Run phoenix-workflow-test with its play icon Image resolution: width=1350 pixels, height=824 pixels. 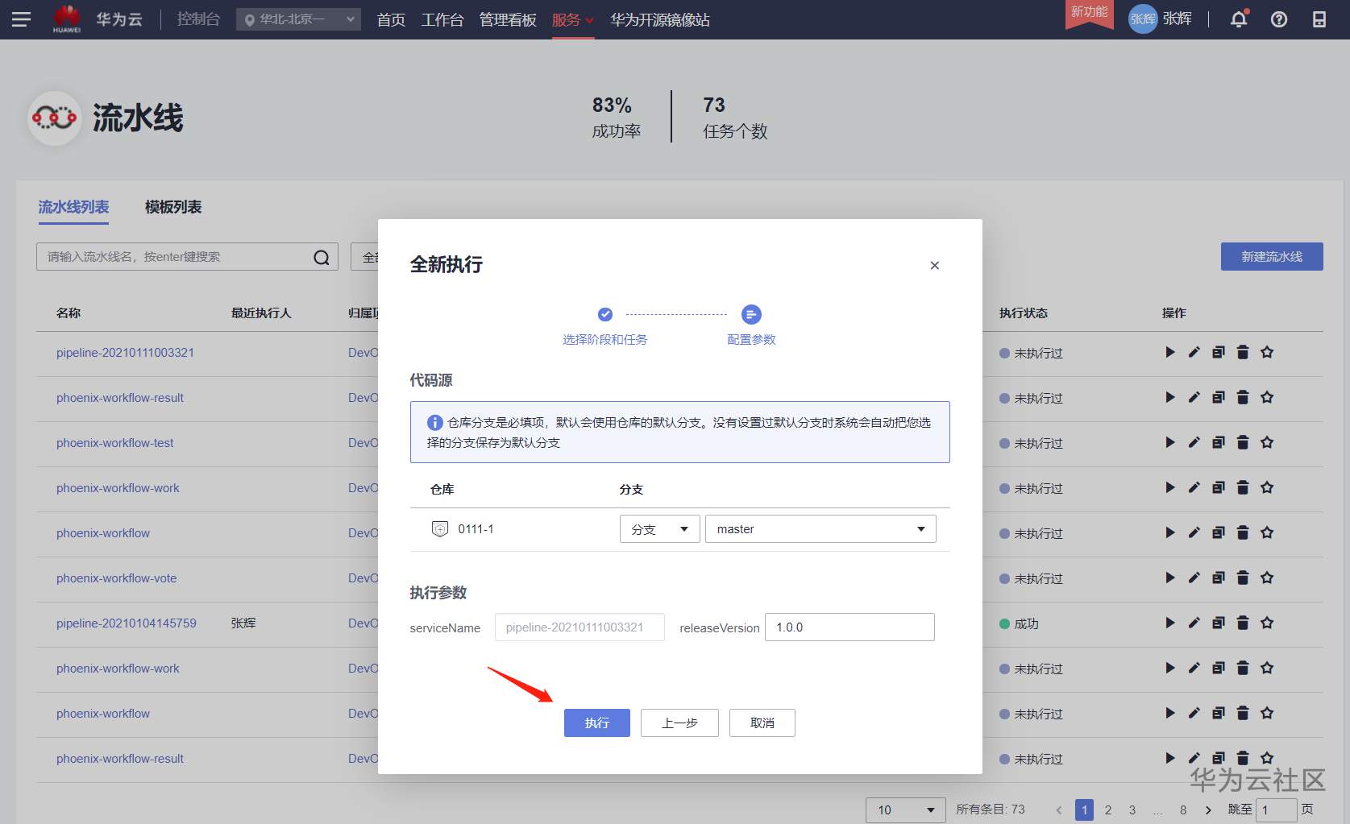(x=1170, y=442)
